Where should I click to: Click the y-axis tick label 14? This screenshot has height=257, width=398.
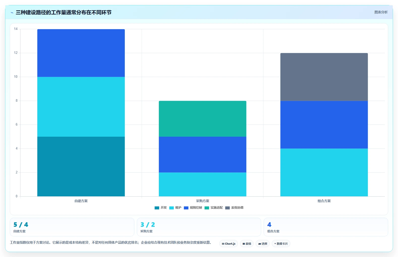click(16, 29)
